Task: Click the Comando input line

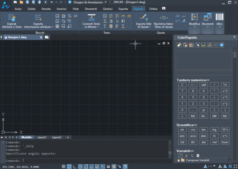Action: click(x=87, y=161)
